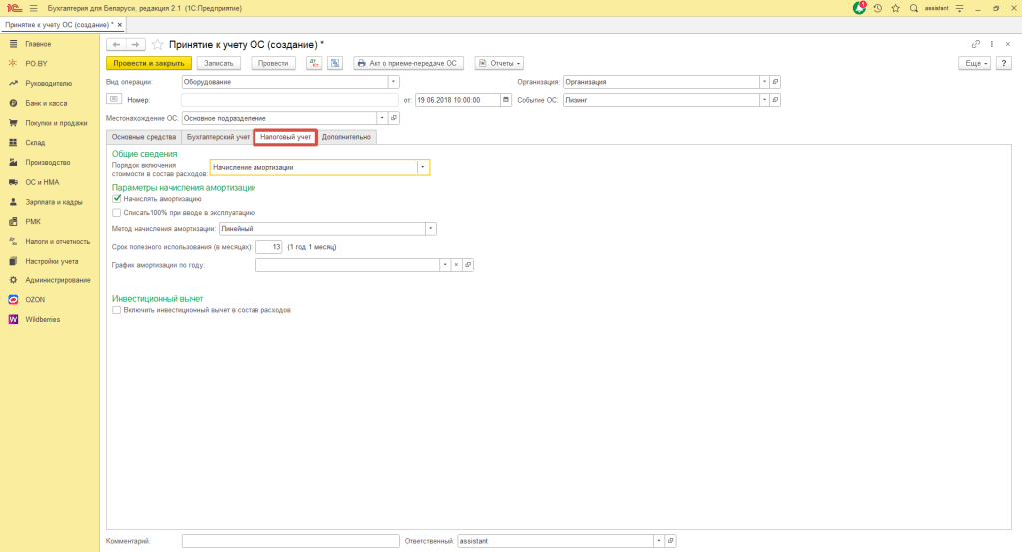Open Банк и касса section

46,103
